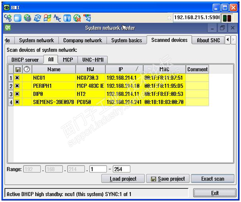Click the MAC column header

click(164, 69)
